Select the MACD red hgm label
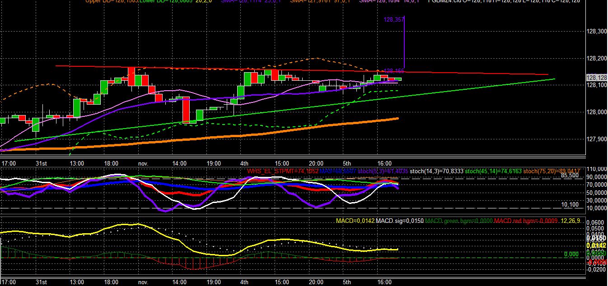The image size is (608, 286). pyautogui.click(x=525, y=221)
